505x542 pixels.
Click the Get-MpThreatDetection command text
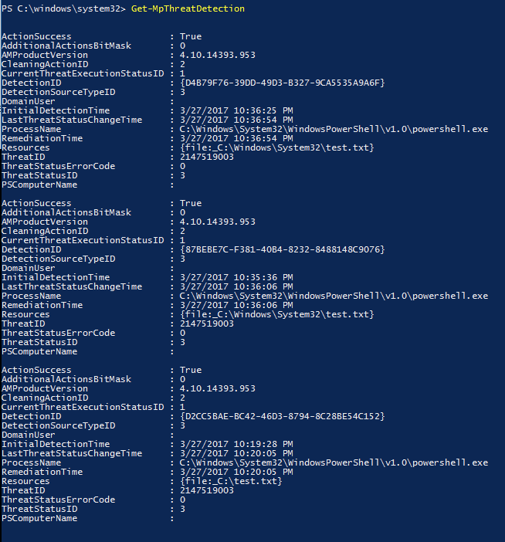click(x=188, y=8)
